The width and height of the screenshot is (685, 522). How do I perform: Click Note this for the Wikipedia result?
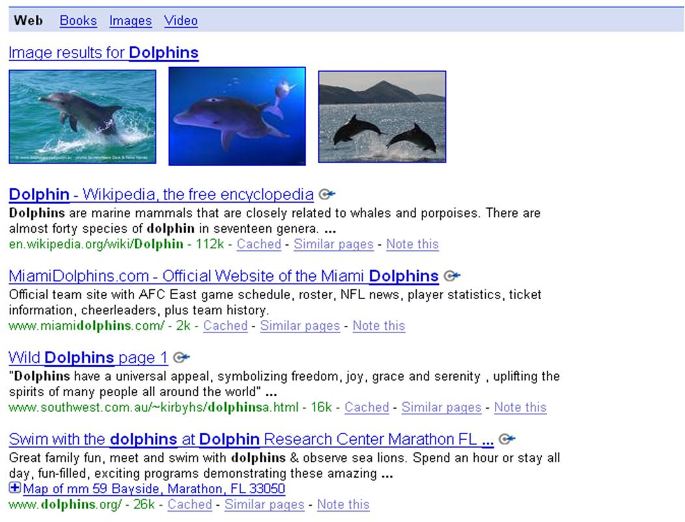tap(412, 244)
